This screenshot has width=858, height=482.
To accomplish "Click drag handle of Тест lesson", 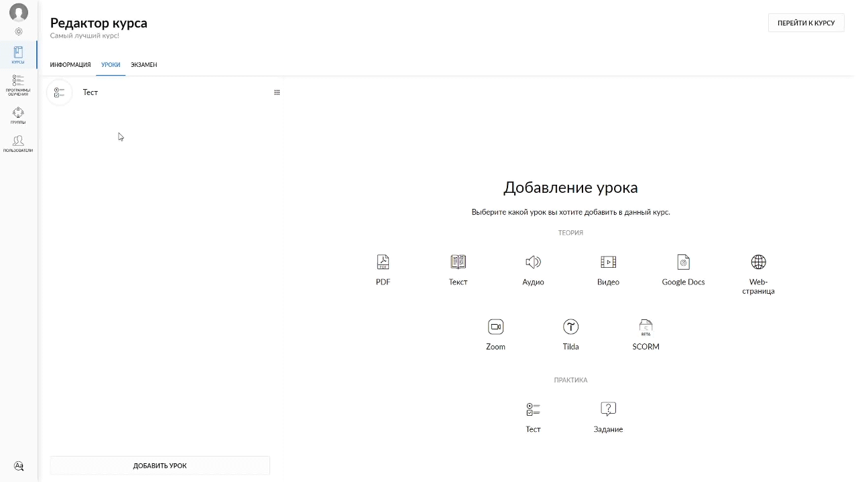I will click(277, 92).
